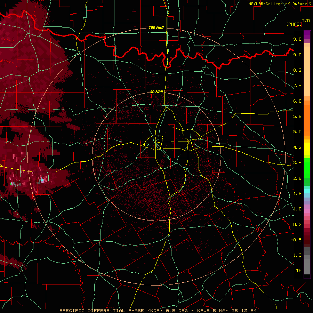
Task: Pick the cyan segment of the color bar
Action: tap(307, 191)
